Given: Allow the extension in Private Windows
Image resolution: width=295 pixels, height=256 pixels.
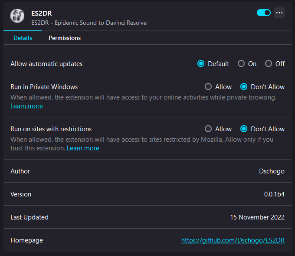Looking at the screenshot, I should [208, 86].
